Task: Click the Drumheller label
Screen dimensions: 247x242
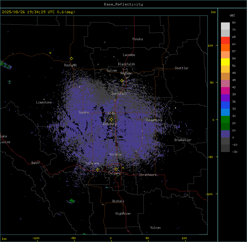Action: [183, 140]
